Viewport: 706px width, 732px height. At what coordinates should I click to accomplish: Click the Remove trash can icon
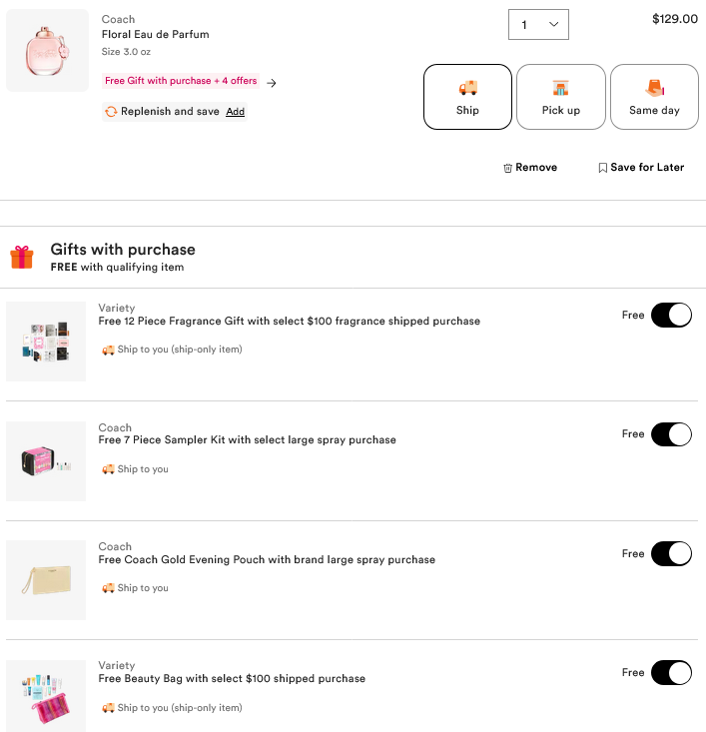[x=507, y=168]
